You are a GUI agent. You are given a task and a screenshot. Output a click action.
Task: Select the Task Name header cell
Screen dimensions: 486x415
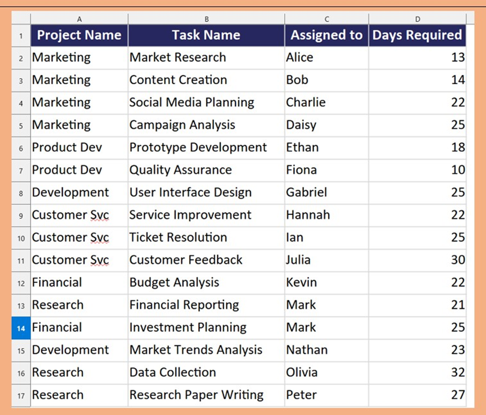click(x=207, y=35)
